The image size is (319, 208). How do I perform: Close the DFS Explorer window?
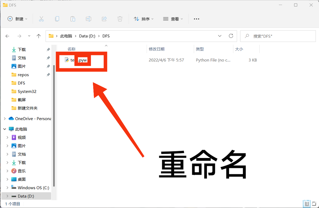point(311,5)
